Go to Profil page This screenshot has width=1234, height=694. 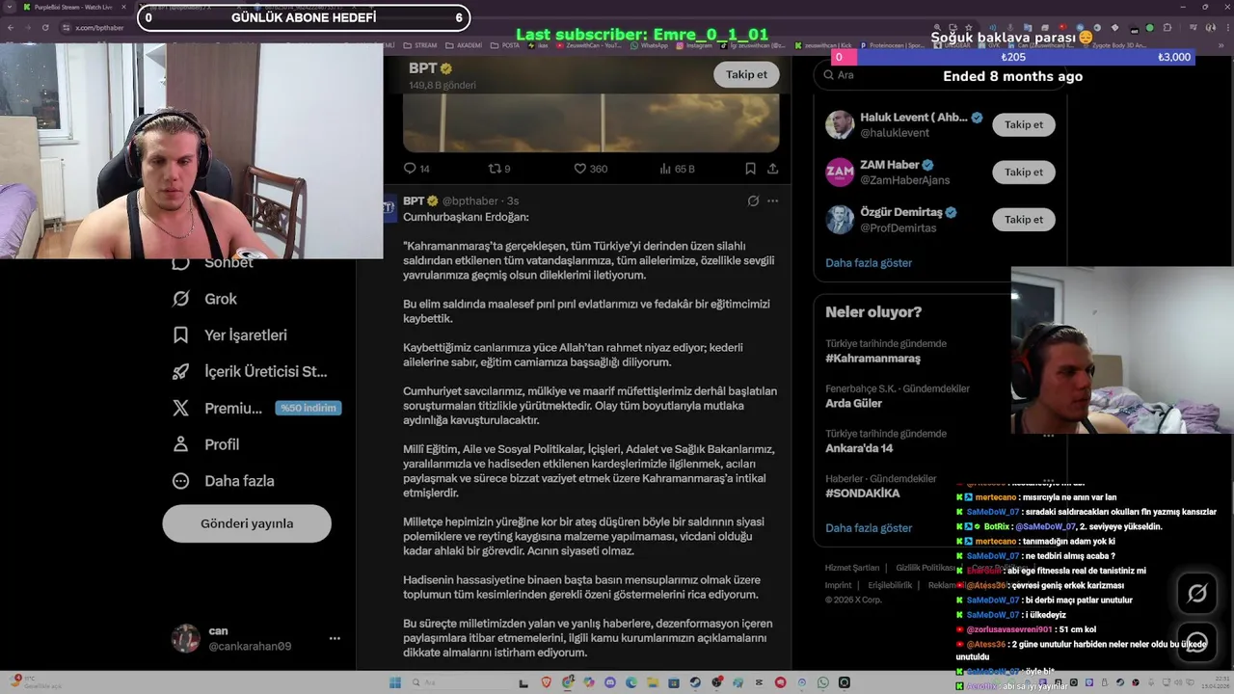[205, 444]
